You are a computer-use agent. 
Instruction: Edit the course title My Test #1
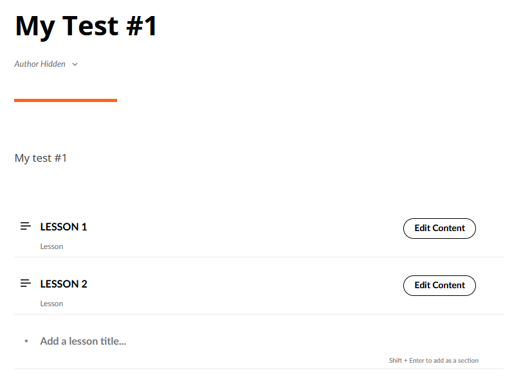click(x=86, y=26)
